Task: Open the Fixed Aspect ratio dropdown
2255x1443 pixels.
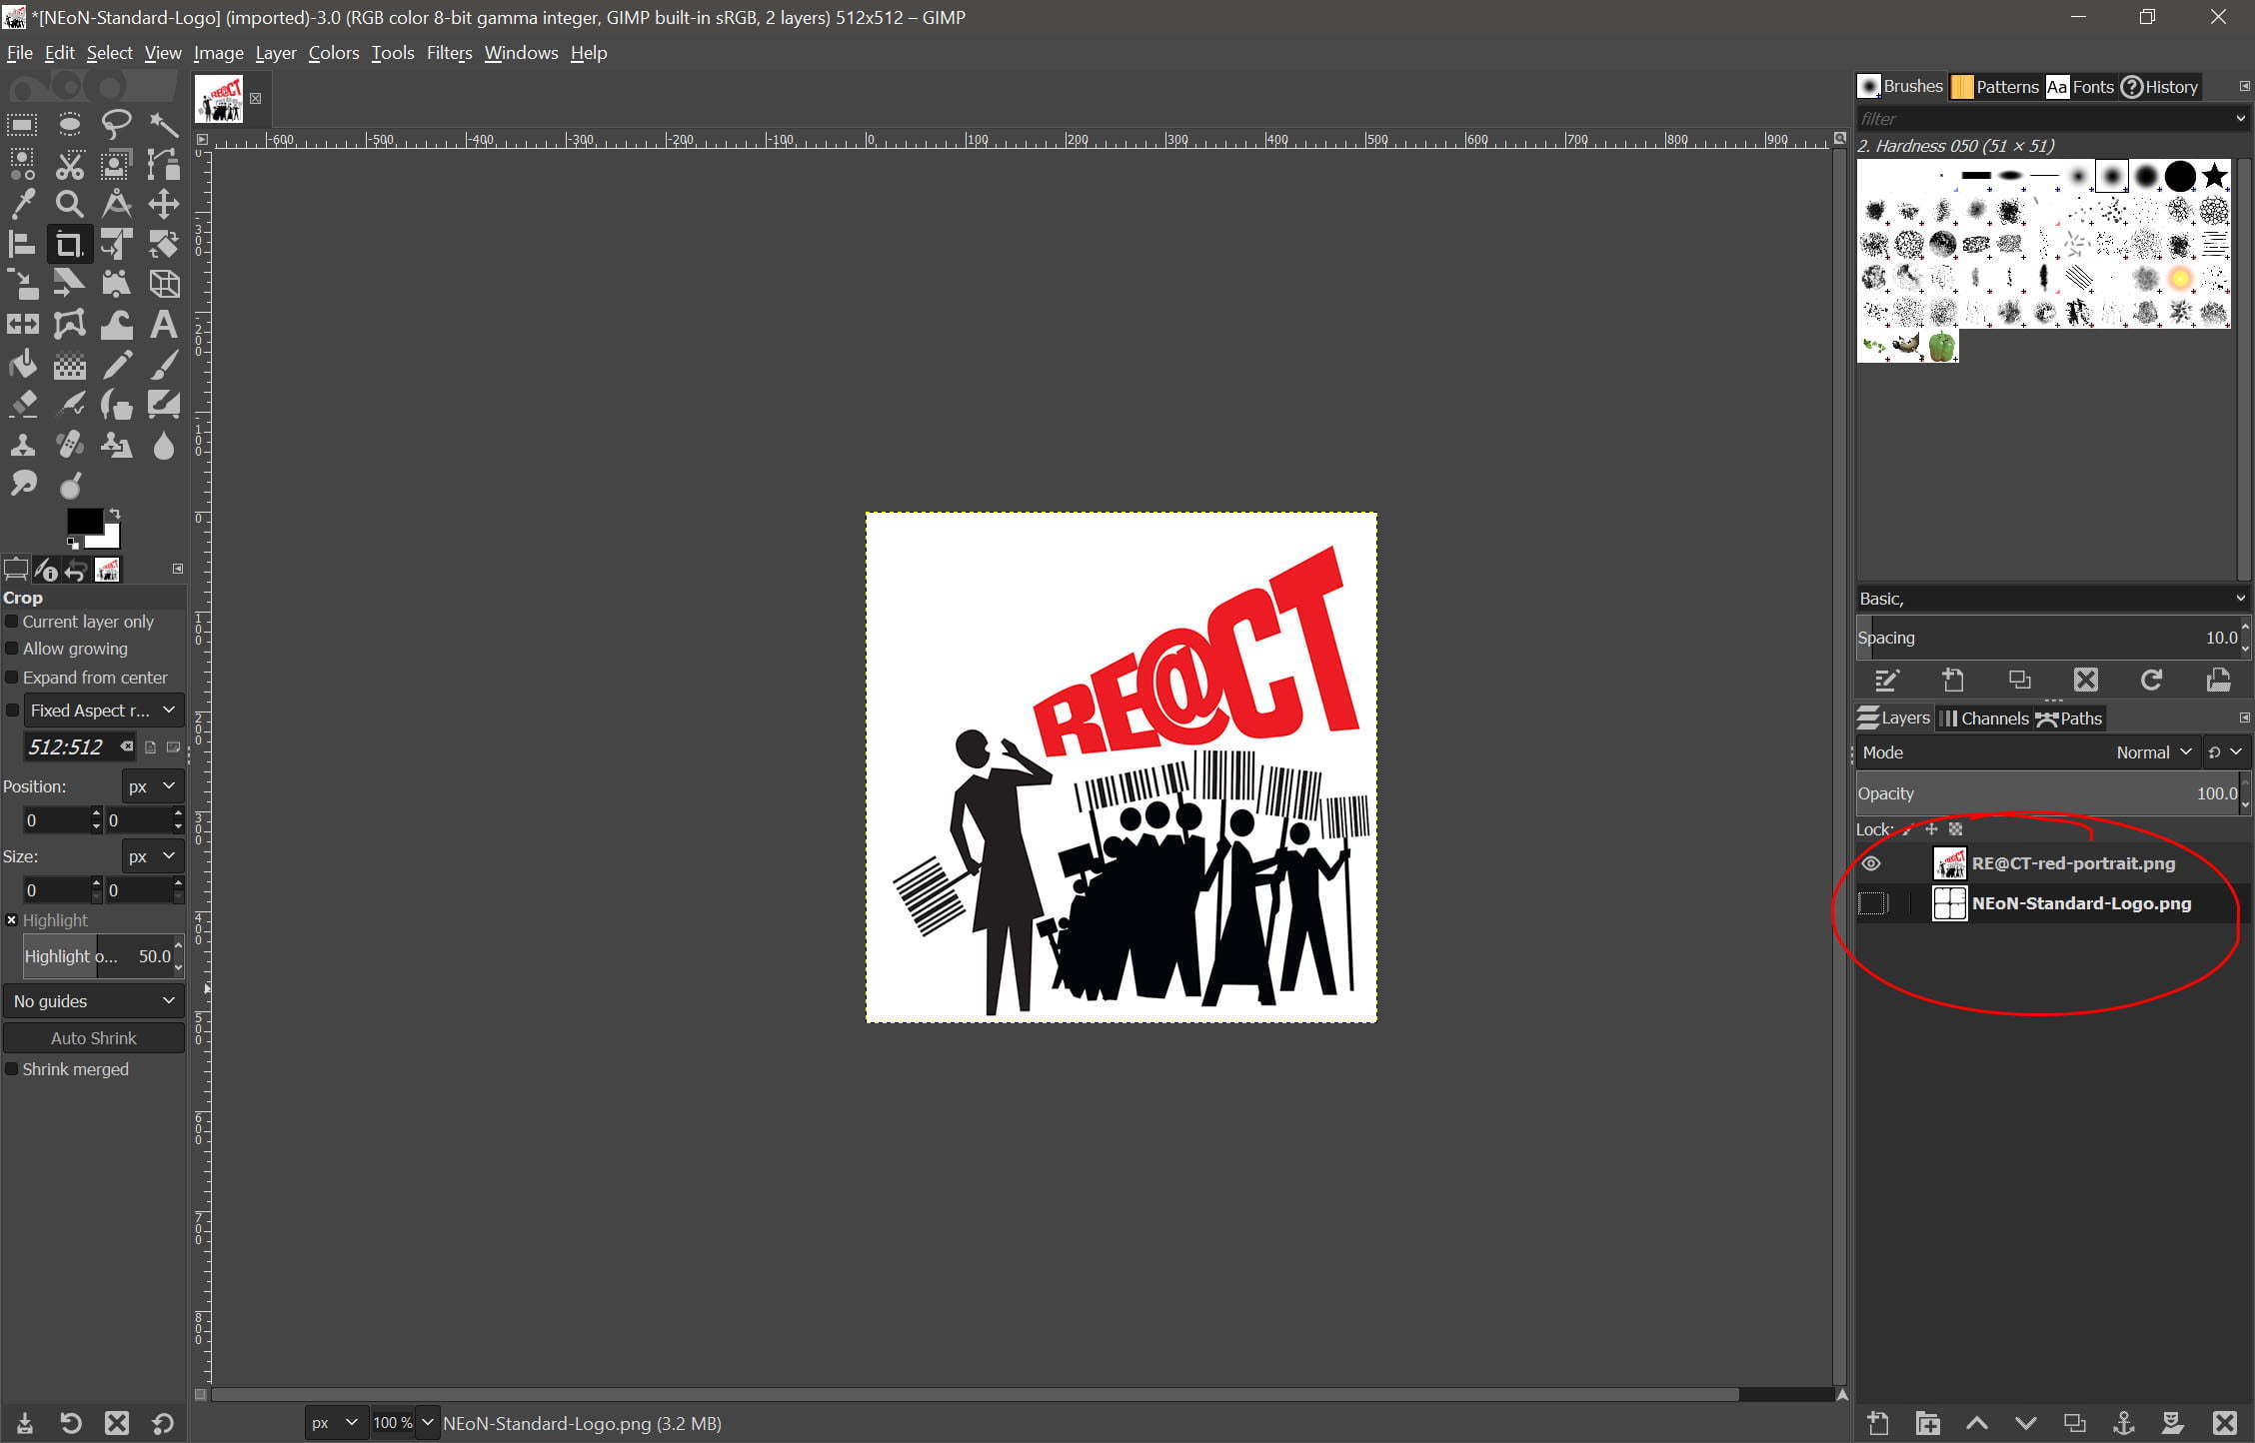Action: (104, 711)
